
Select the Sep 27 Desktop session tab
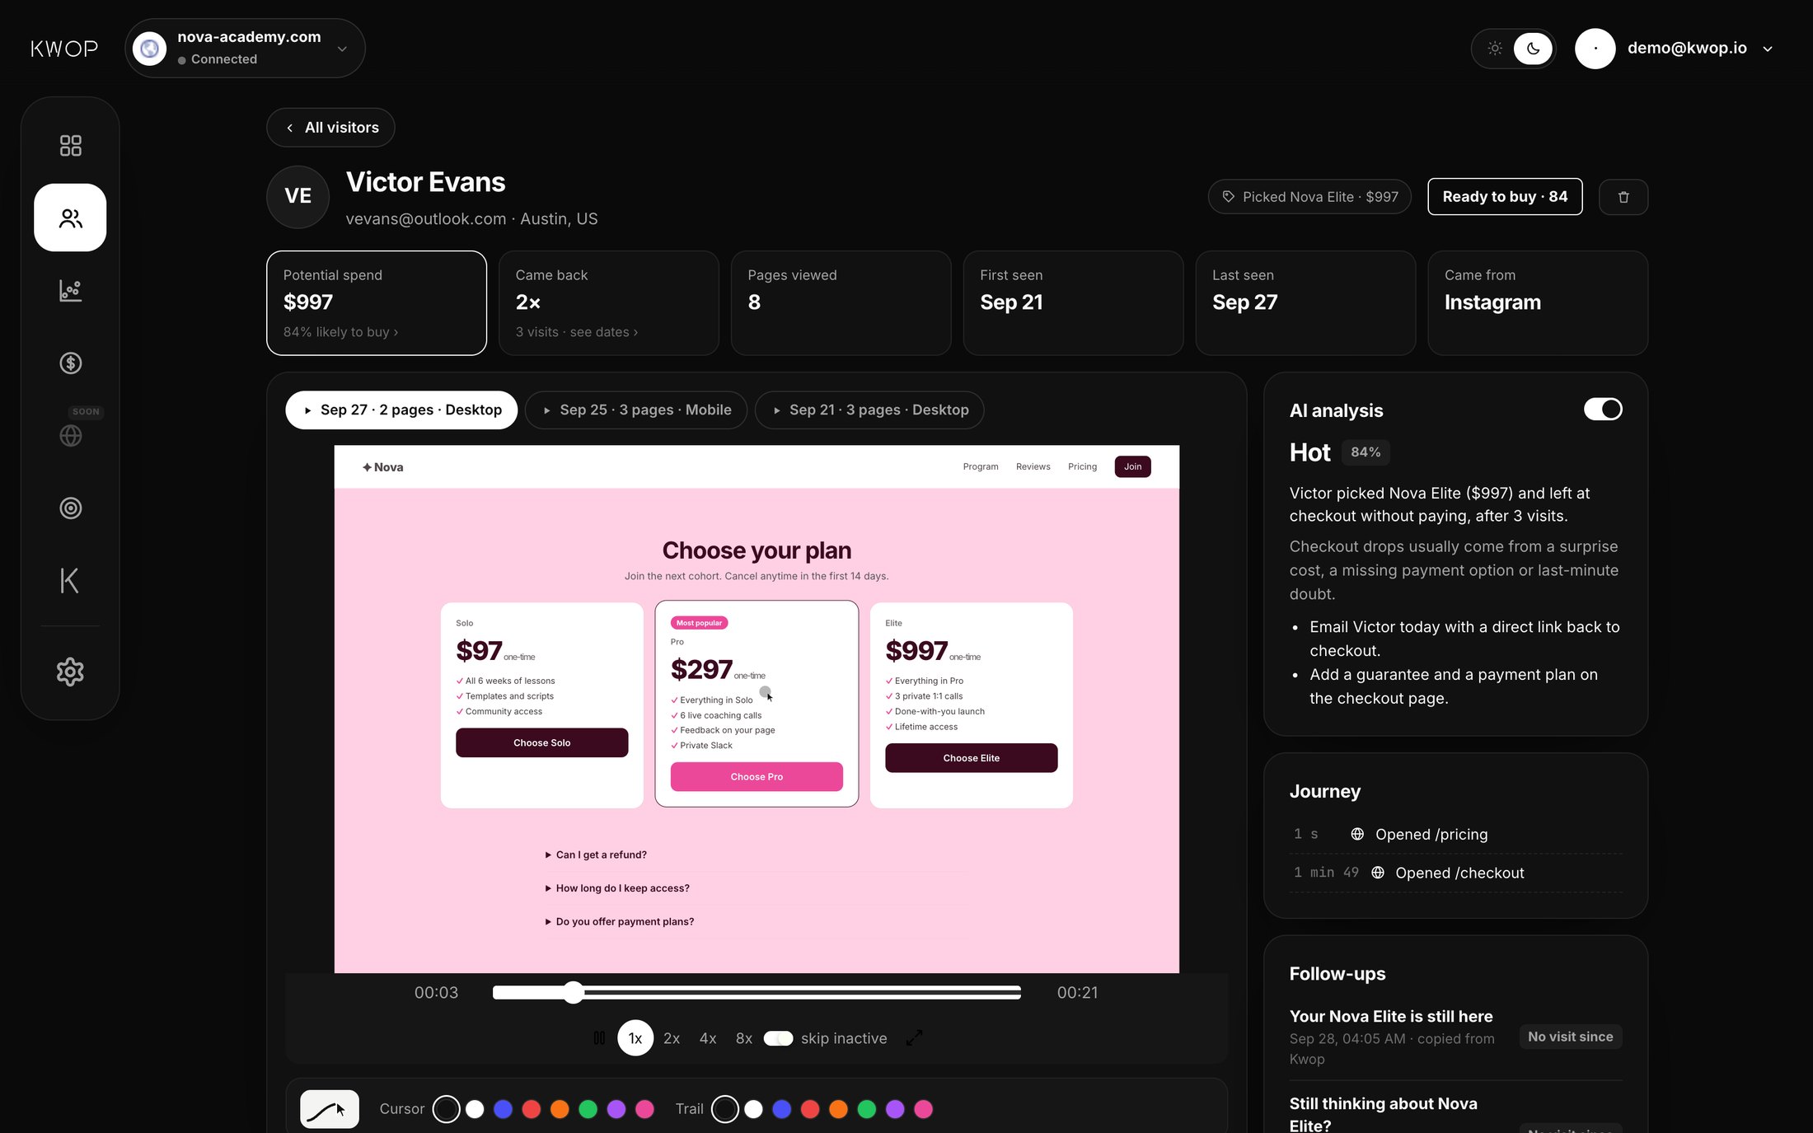[x=401, y=410]
